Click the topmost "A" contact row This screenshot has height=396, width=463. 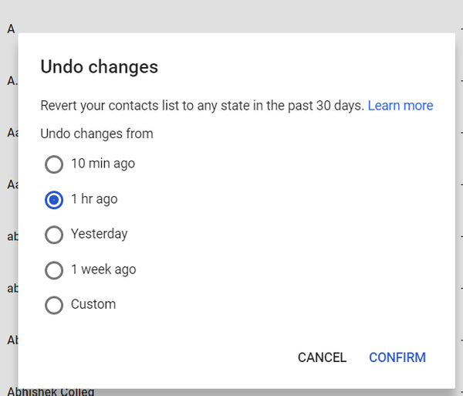[11, 29]
